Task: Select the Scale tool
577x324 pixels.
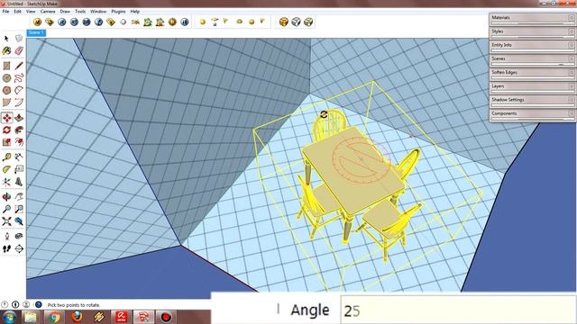Action: 6,142
